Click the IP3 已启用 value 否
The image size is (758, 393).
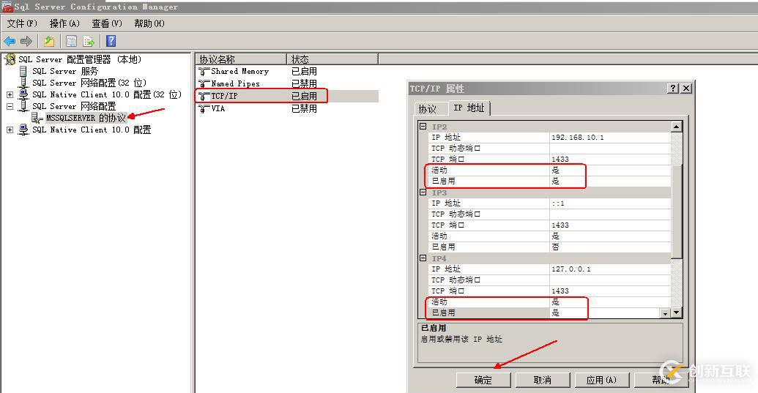coord(555,247)
